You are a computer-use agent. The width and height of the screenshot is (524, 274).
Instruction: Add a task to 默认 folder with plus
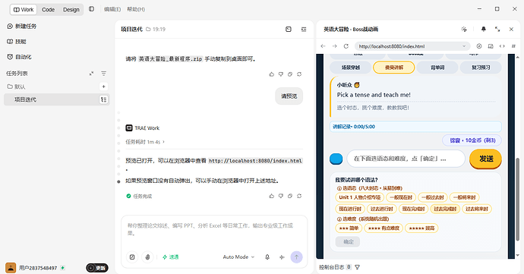point(103,87)
